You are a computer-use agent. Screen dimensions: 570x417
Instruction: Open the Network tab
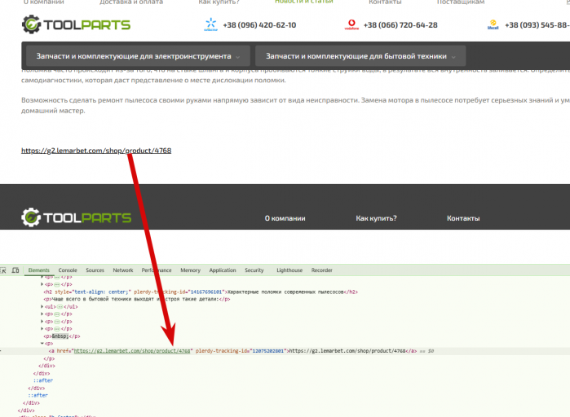click(x=123, y=270)
